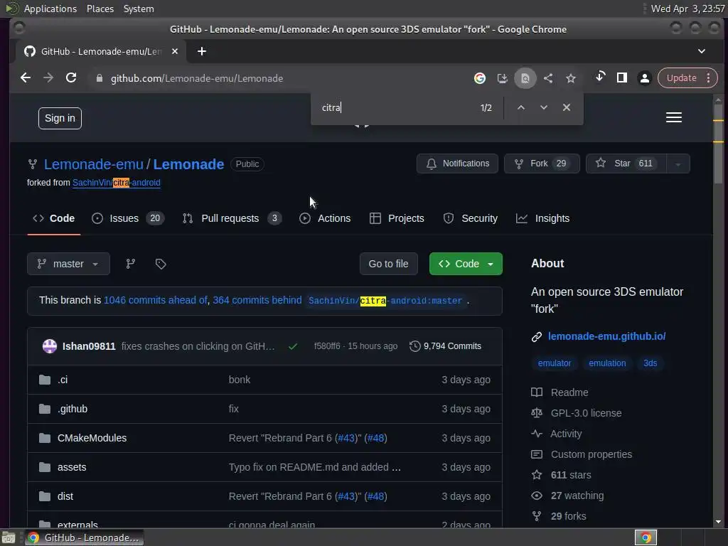The height and width of the screenshot is (546, 728).
Task: Open Chrome three-dot menu
Action: tap(709, 78)
